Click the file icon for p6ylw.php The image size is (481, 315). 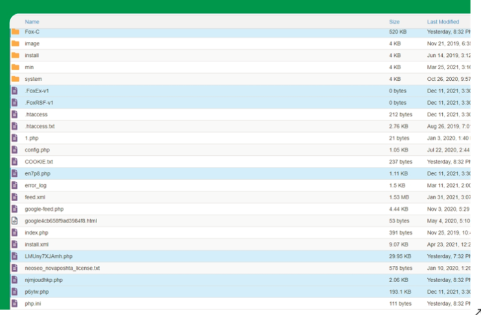(x=14, y=292)
